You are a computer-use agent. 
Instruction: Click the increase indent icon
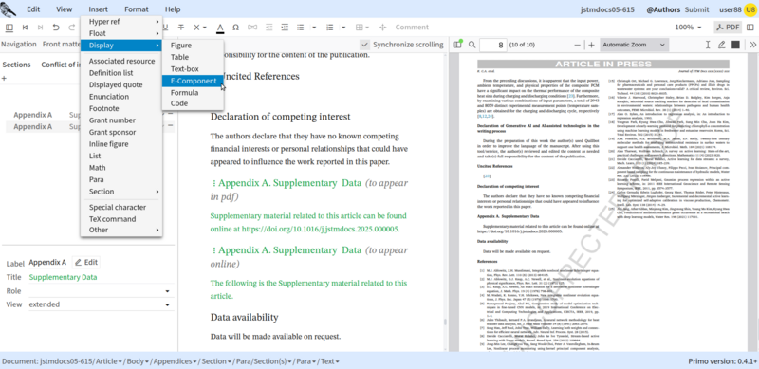(286, 28)
